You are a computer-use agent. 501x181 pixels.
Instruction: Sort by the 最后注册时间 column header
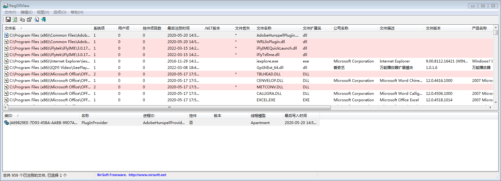point(178,28)
